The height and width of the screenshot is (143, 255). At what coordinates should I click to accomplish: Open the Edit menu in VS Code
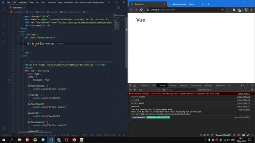(x=14, y=2)
